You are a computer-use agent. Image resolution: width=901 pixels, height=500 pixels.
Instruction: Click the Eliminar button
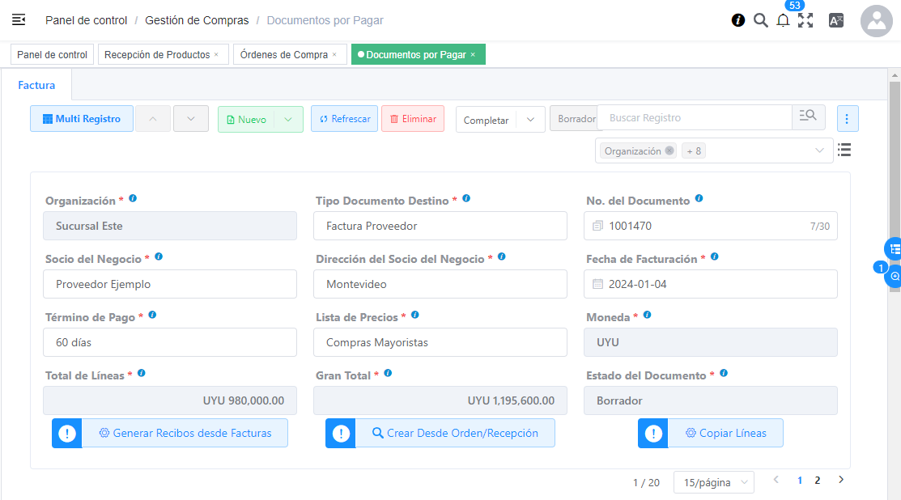click(413, 119)
